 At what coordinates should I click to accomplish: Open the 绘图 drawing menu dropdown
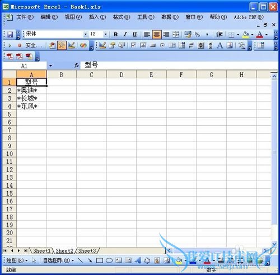pos(17,260)
